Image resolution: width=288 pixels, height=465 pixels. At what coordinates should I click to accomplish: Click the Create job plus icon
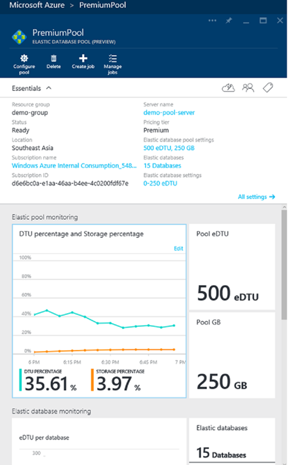click(83, 58)
